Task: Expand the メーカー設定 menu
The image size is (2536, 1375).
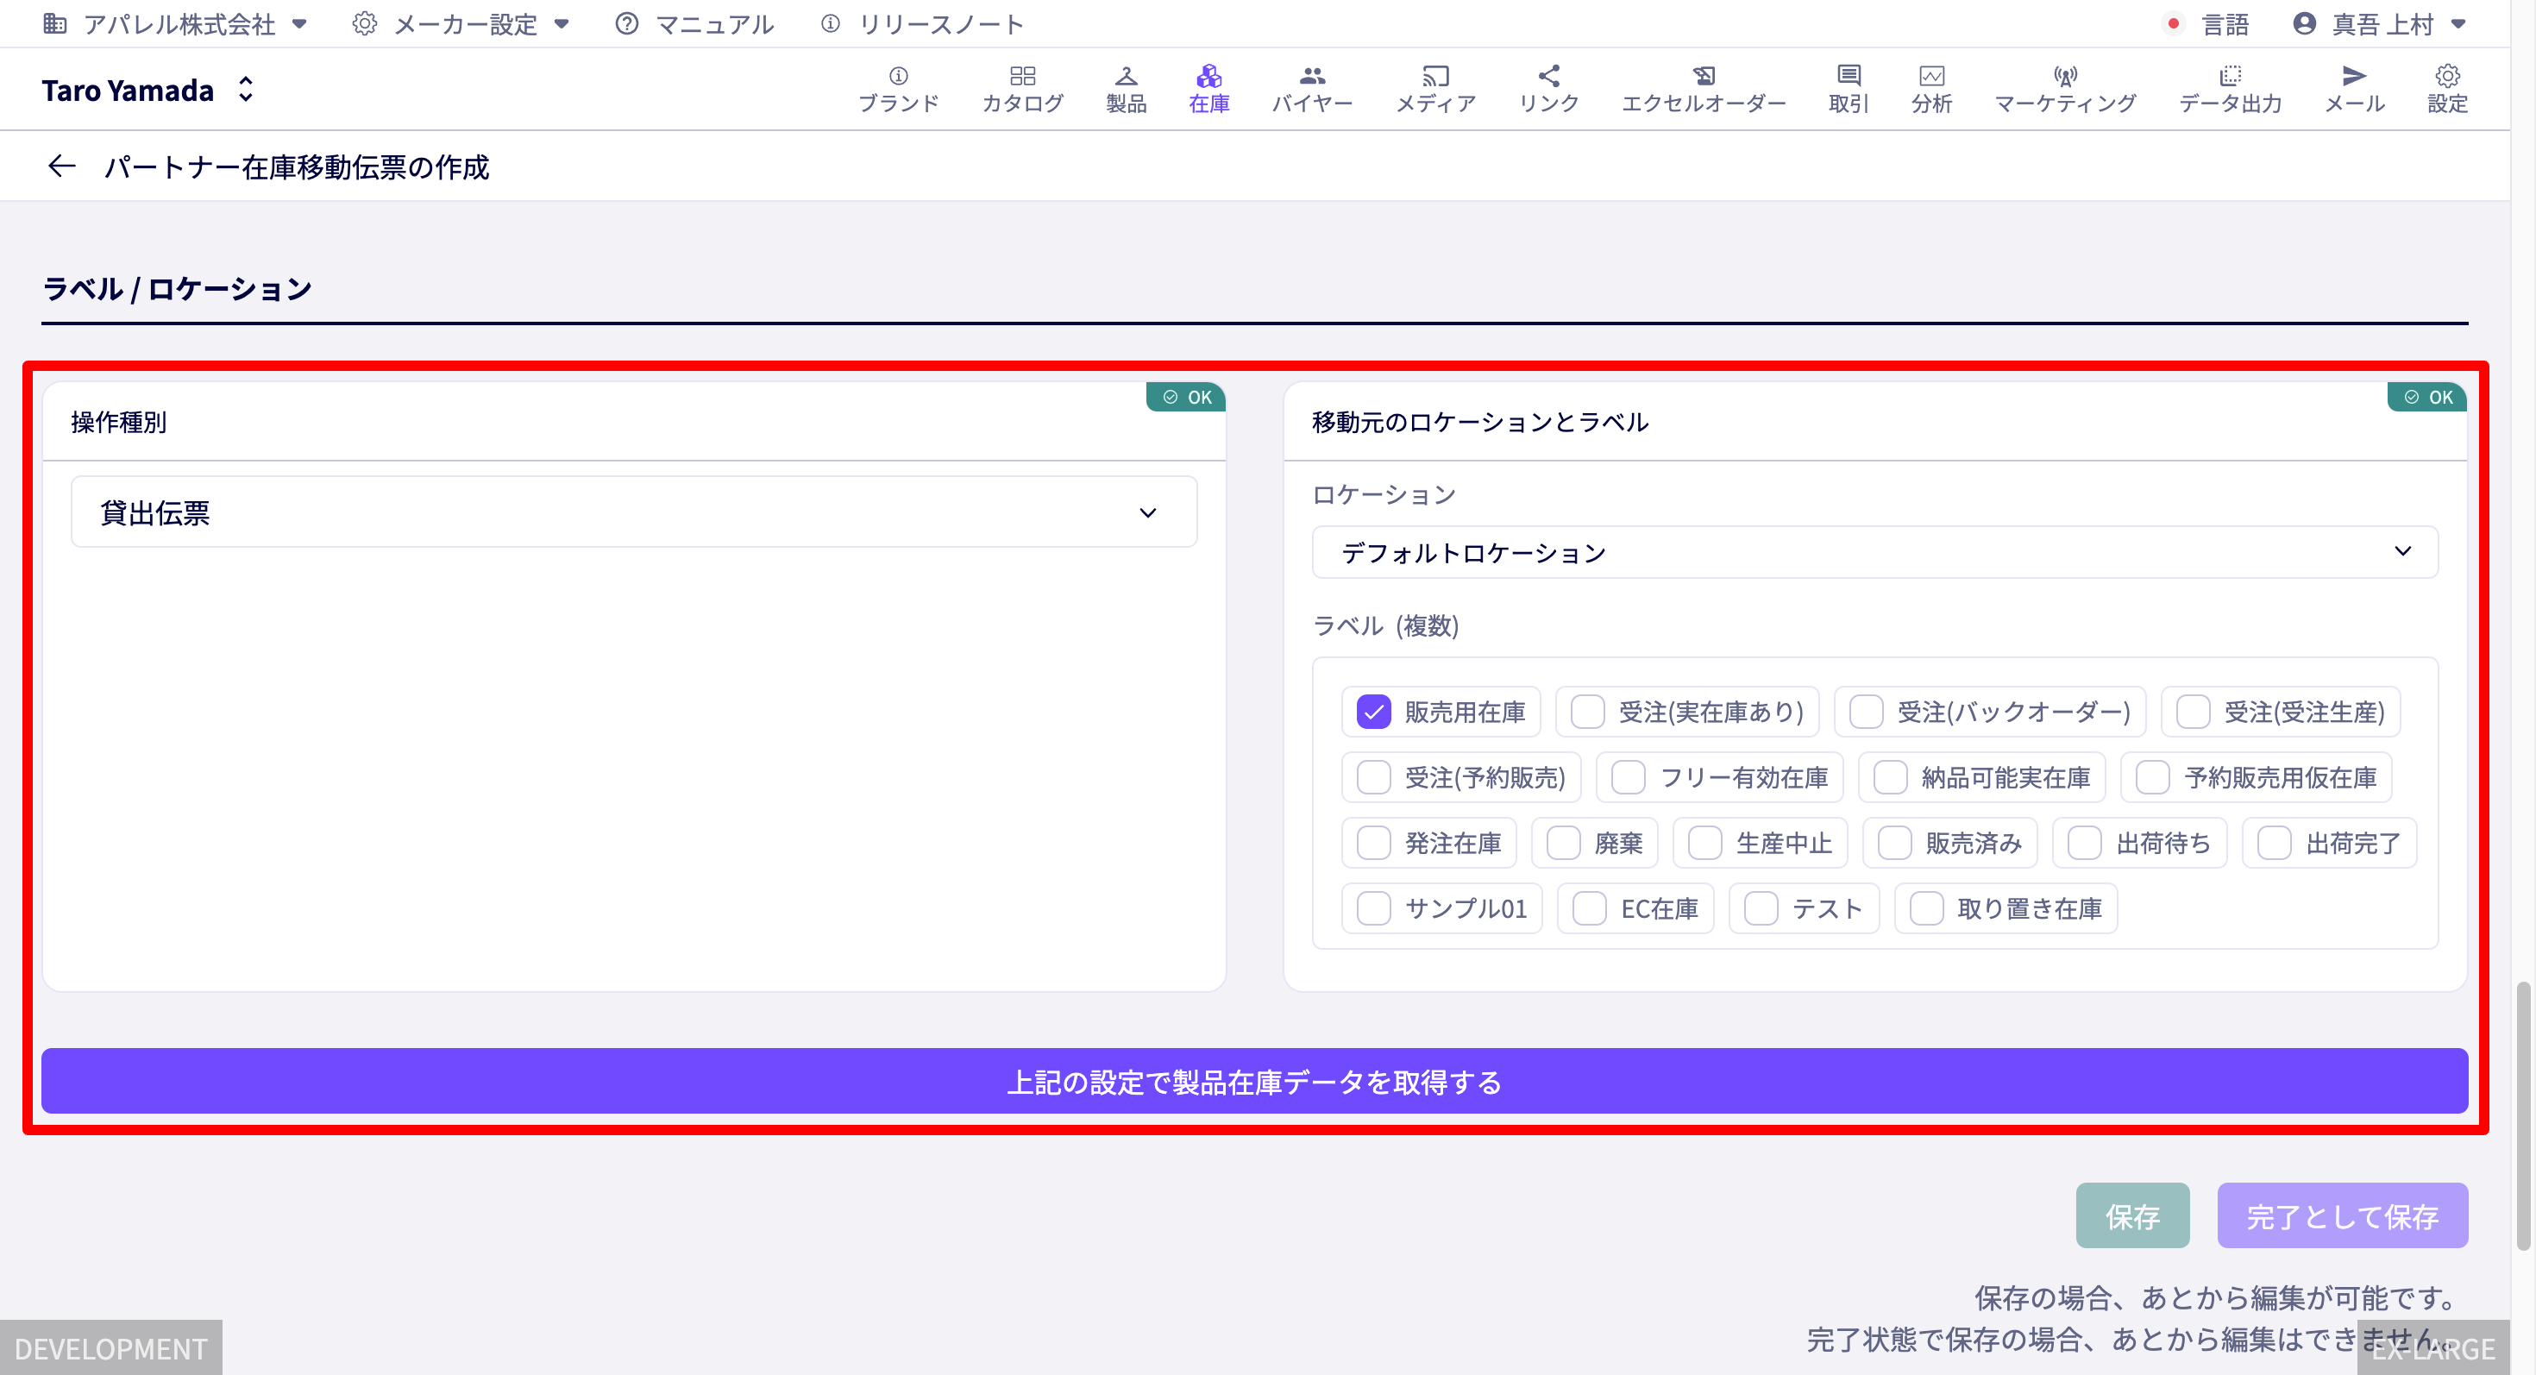Action: [461, 23]
